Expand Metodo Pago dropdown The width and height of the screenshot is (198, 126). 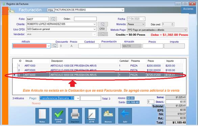point(185,30)
